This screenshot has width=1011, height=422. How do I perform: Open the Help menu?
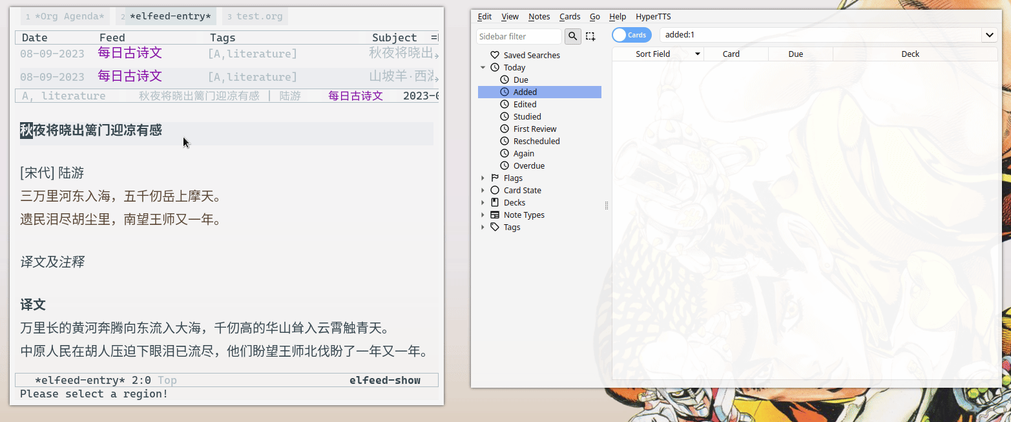tap(618, 16)
